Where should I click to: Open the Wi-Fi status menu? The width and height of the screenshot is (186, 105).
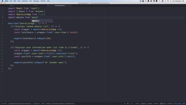coord(168,1)
